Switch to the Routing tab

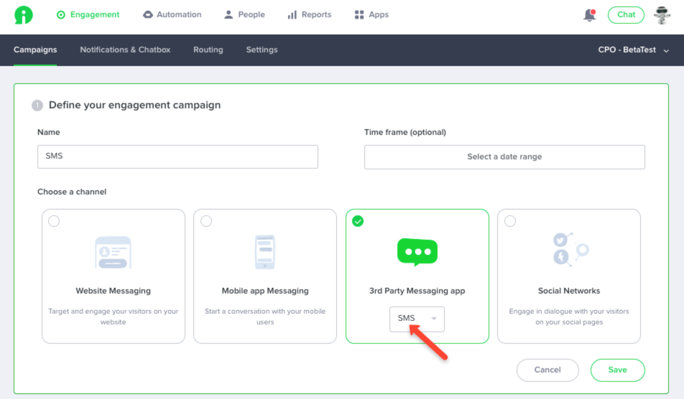[208, 50]
